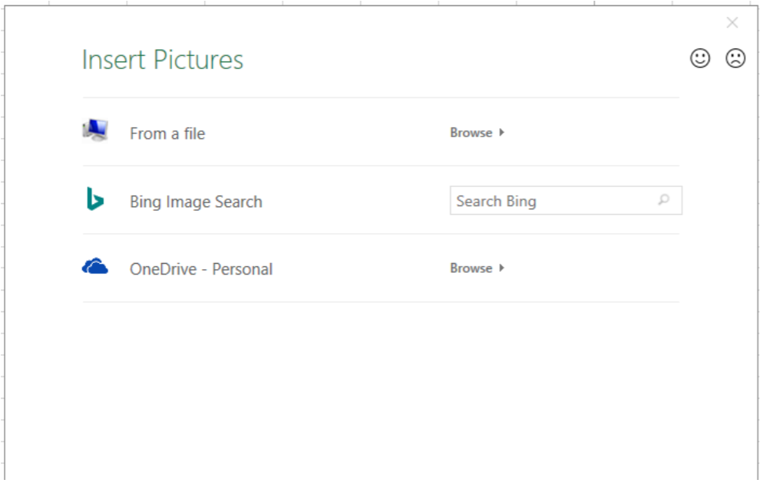
Task: Click the Insert Pictures heading
Action: (163, 60)
